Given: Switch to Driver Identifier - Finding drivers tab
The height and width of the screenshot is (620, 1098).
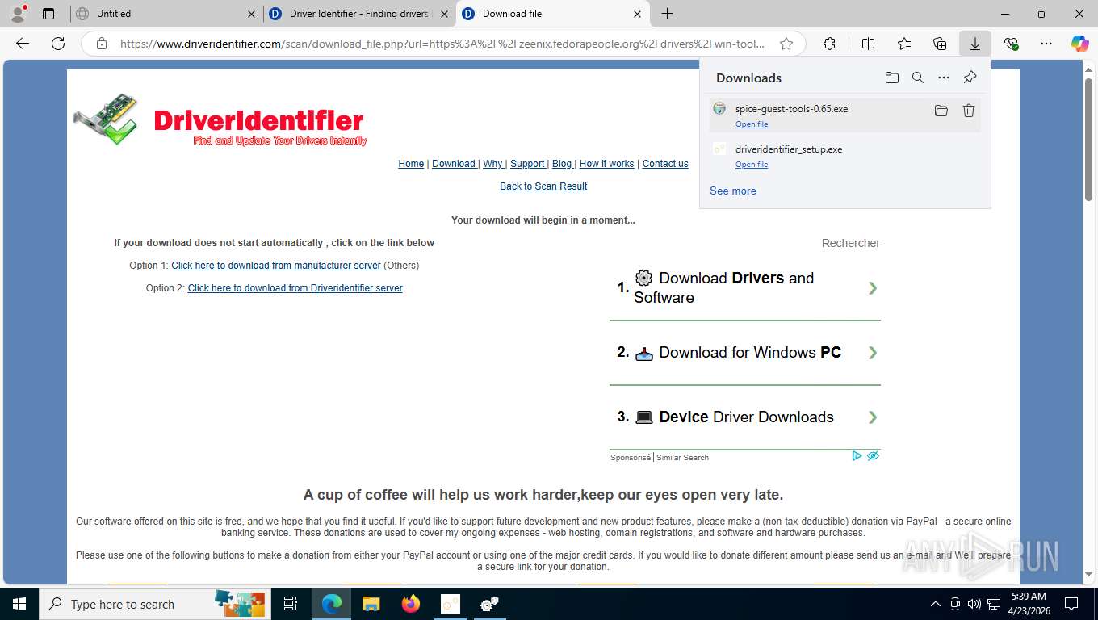Looking at the screenshot, I should tap(358, 14).
